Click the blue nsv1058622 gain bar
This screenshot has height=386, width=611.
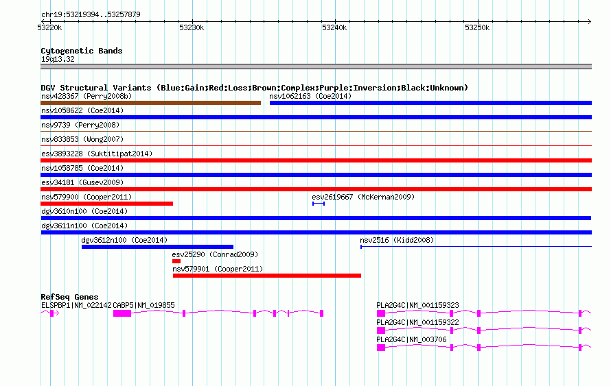point(316,117)
